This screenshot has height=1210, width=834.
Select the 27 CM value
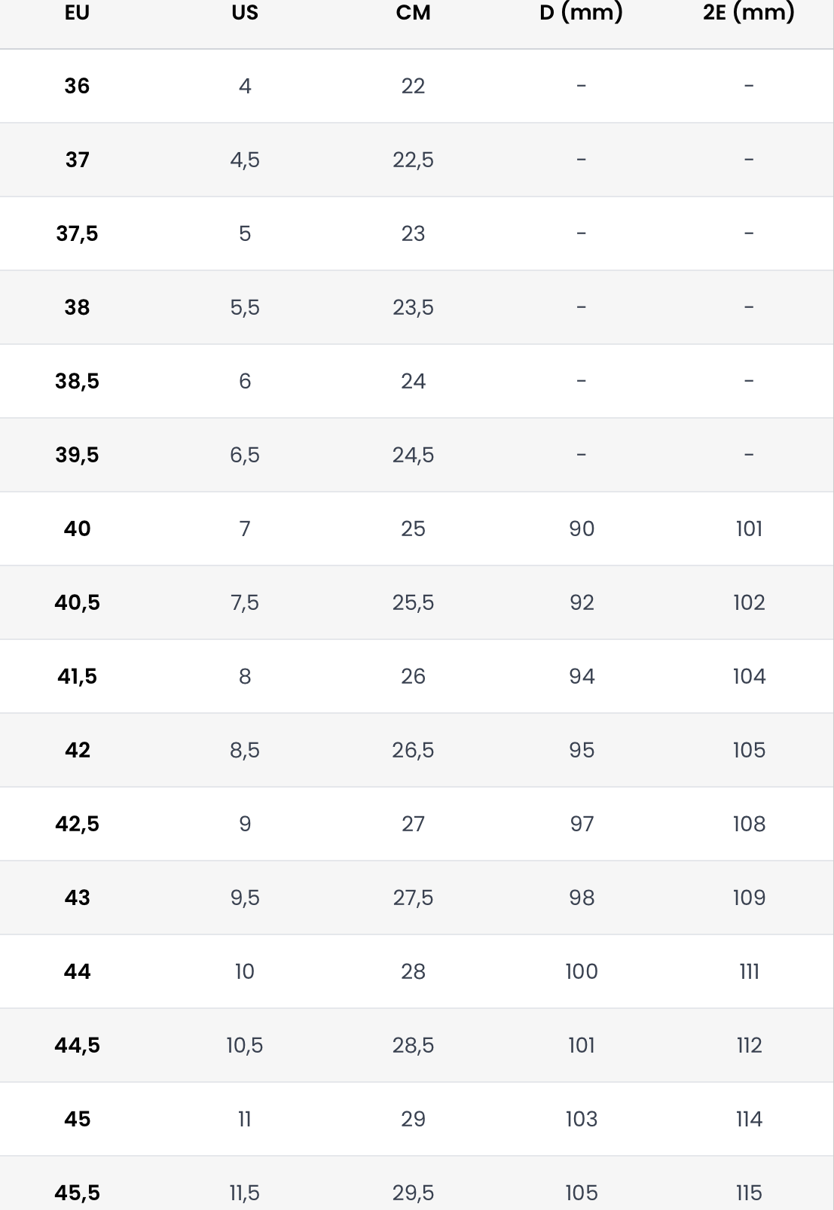pyautogui.click(x=413, y=824)
